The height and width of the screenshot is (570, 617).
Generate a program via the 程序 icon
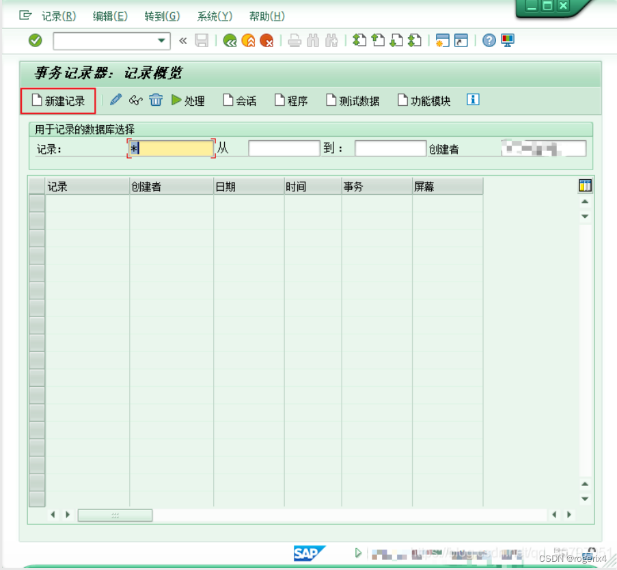coord(290,100)
